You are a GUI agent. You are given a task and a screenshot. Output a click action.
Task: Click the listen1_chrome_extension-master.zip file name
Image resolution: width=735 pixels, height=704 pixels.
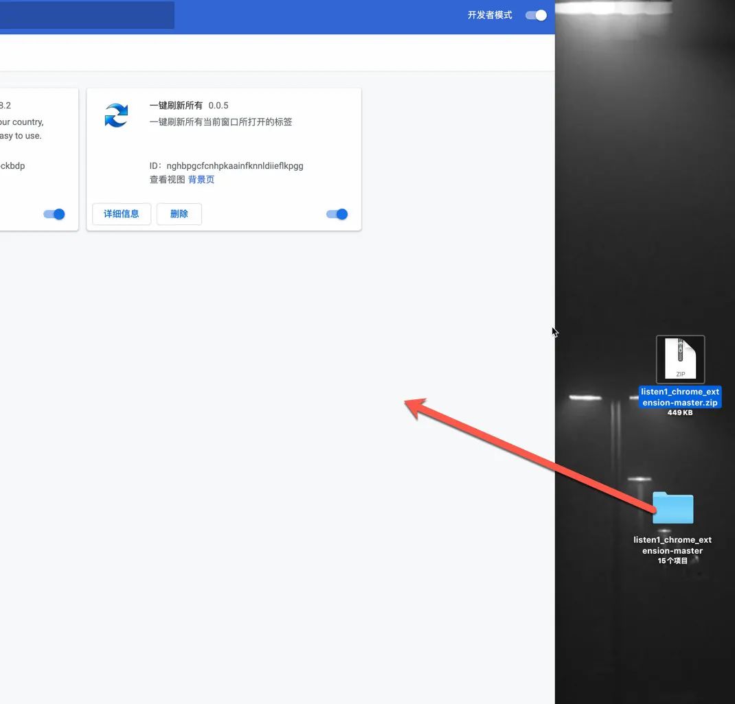(680, 397)
